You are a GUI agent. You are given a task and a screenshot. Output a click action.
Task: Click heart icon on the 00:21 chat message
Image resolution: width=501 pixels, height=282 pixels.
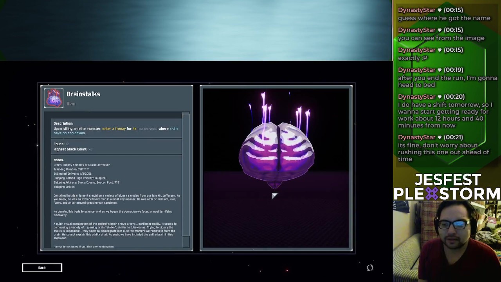[440, 137]
